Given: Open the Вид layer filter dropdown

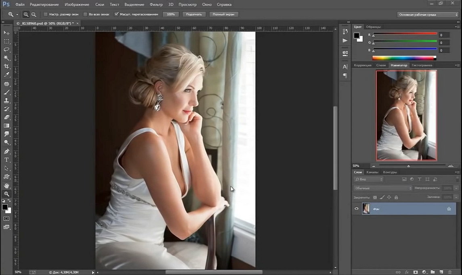Looking at the screenshot, I should coord(368,179).
